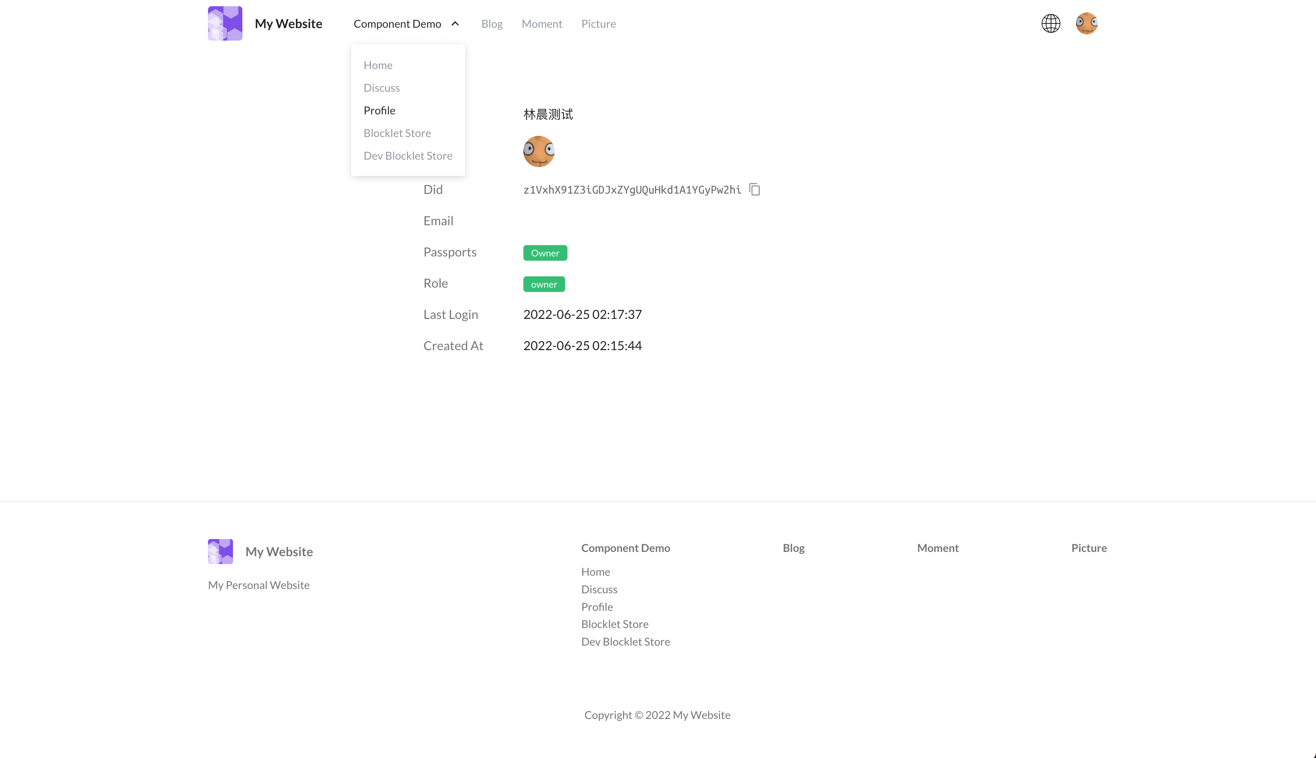Open Blocklet Store from dropdown menu
Screen dimensions: 1316x758
397,133
